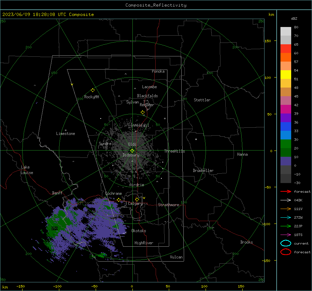Click the ThreeHills city label
Image resolution: width=312 pixels, height=291 pixels.
pyautogui.click(x=174, y=151)
